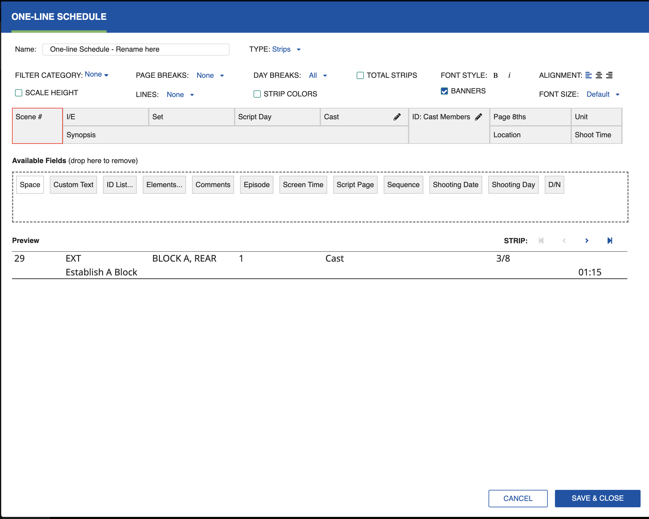Check the Total Strips option
This screenshot has width=649, height=519.
pyautogui.click(x=360, y=75)
